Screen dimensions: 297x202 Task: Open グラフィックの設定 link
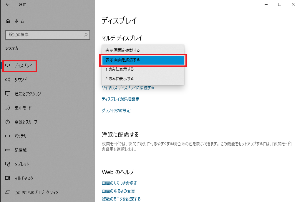(116, 111)
